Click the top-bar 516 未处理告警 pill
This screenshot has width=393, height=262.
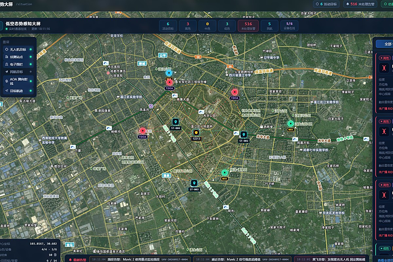coord(360,4)
